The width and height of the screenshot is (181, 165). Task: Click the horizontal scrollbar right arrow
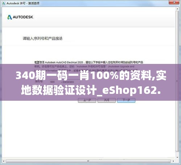pos(173,161)
